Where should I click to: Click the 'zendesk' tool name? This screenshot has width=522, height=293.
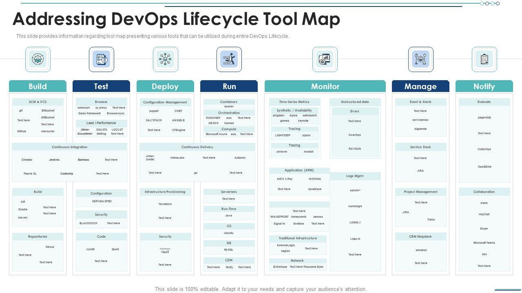coord(421,250)
